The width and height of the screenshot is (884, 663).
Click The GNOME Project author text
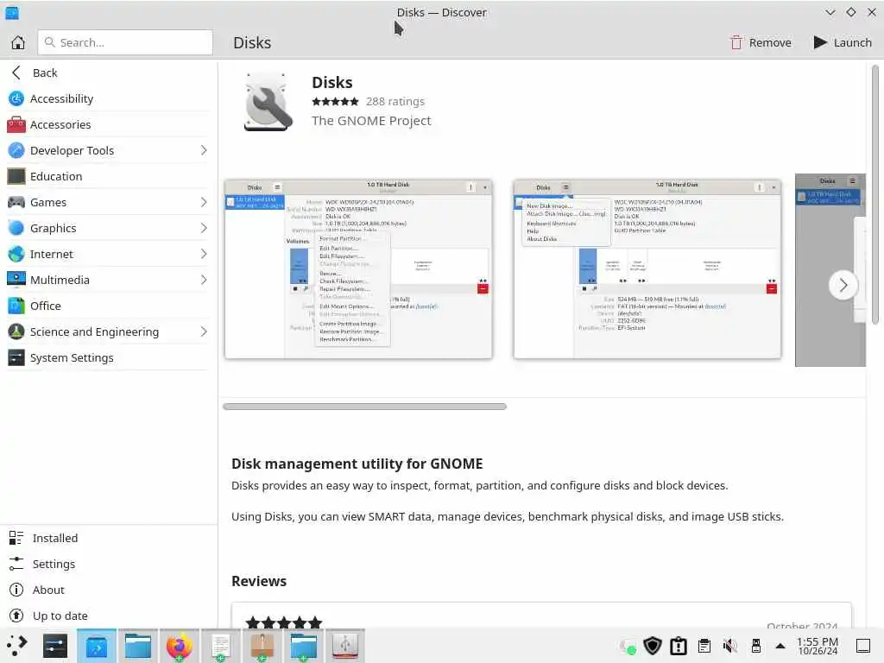(371, 121)
